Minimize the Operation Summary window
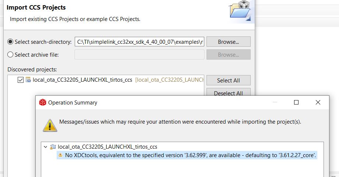 click(275, 102)
